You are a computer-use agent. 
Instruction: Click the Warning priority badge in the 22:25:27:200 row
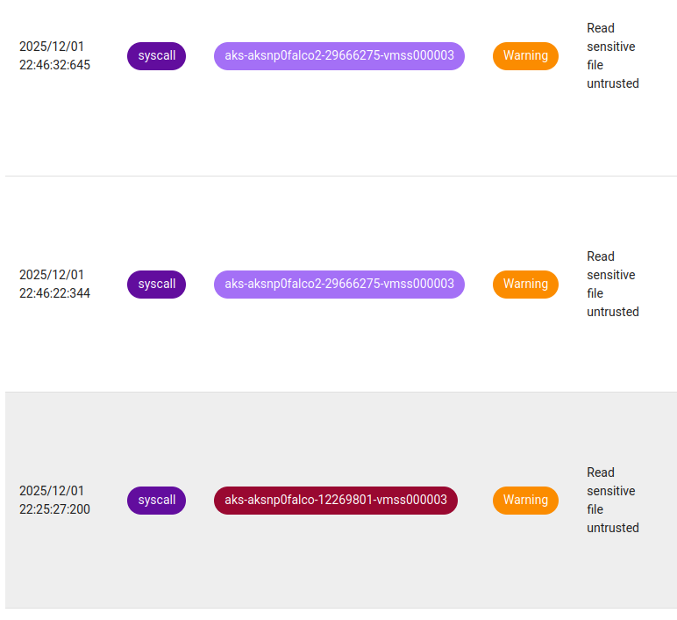pos(525,500)
